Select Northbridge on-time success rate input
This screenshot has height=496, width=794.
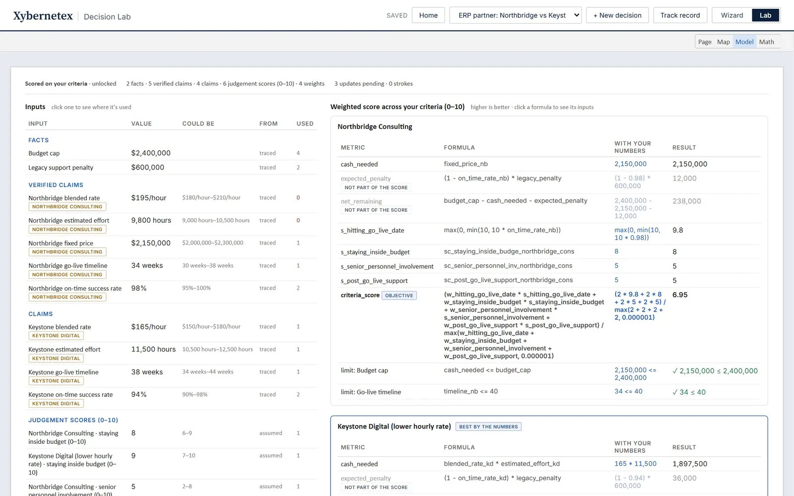pyautogui.click(x=171, y=292)
